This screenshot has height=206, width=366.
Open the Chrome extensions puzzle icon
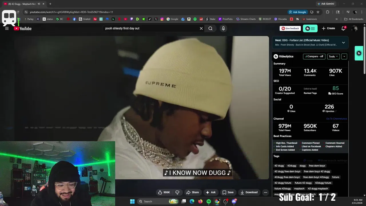[328, 12]
